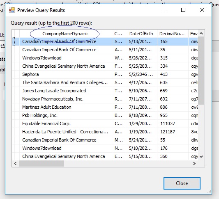Click horizontal scrollbar right arrow
The width and height of the screenshot is (219, 199).
(194, 163)
